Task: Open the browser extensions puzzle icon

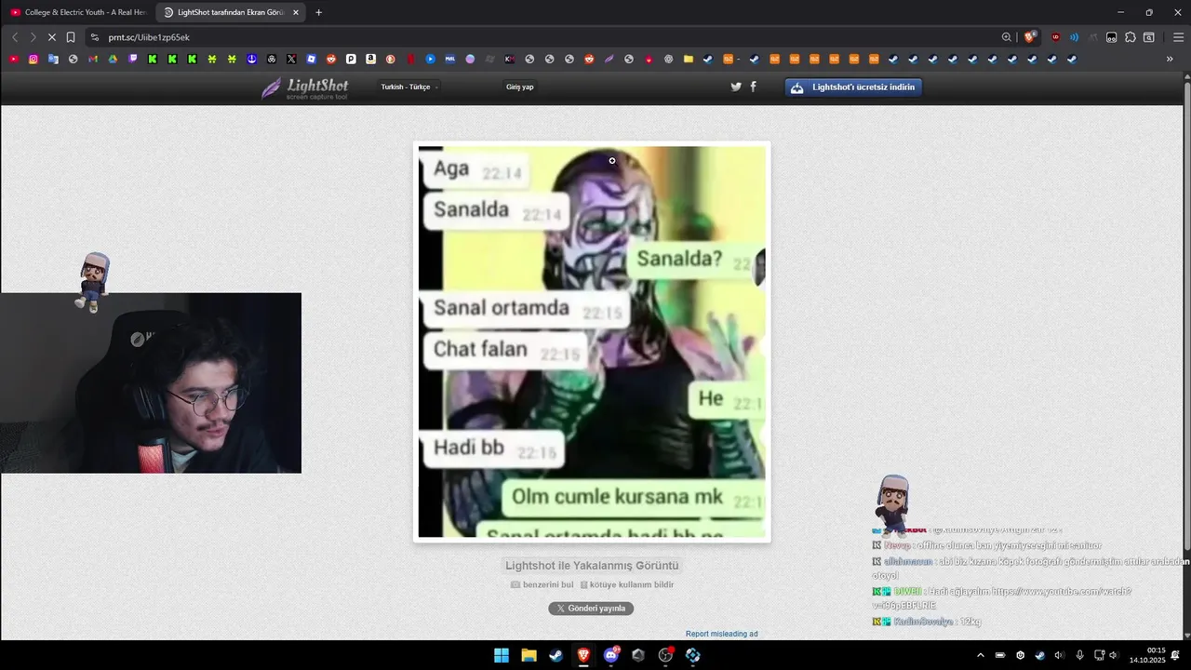Action: [x=1131, y=37]
